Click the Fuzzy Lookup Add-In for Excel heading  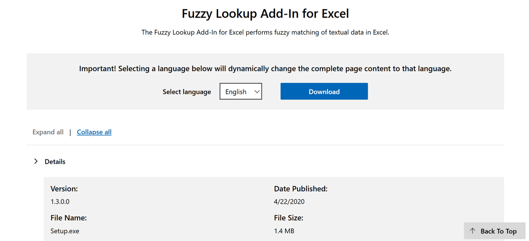265,13
